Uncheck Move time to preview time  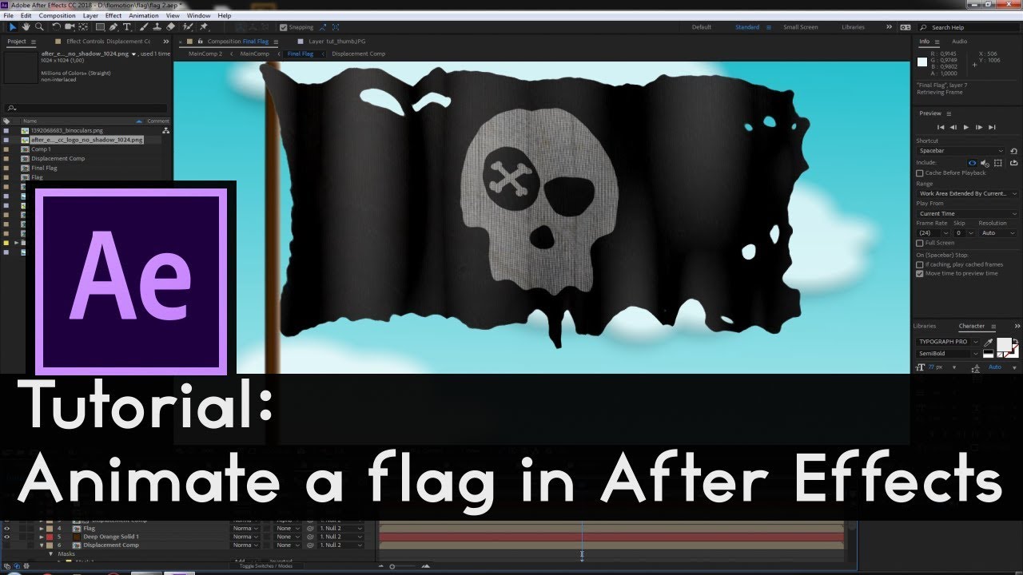tap(920, 273)
